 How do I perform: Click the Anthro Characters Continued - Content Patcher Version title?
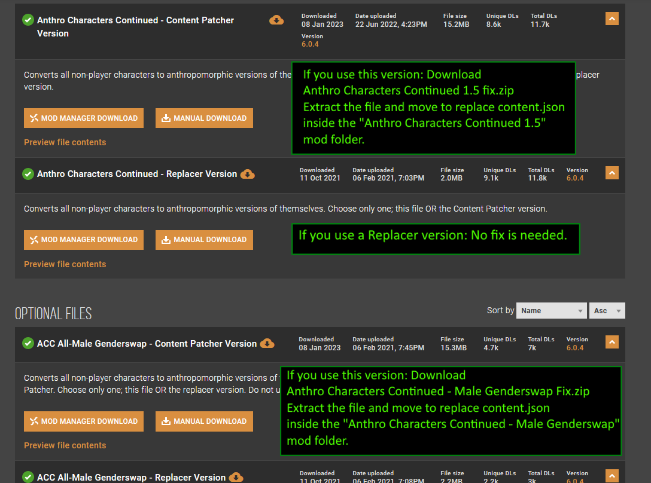tap(135, 27)
